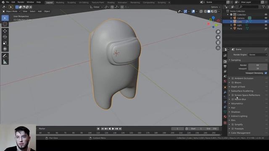Open Physics properties tab icon
Image resolution: width=269 pixels, height=151 pixels.
point(225,102)
